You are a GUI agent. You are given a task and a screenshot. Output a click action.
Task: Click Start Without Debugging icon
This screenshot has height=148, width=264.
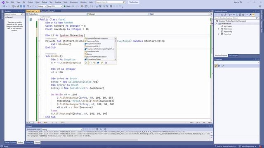click(73, 7)
